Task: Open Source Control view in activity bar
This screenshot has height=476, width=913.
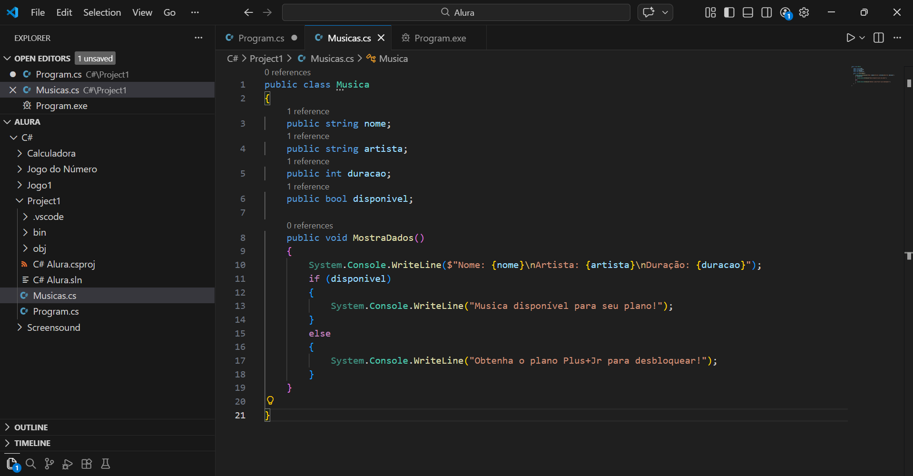Action: (49, 464)
